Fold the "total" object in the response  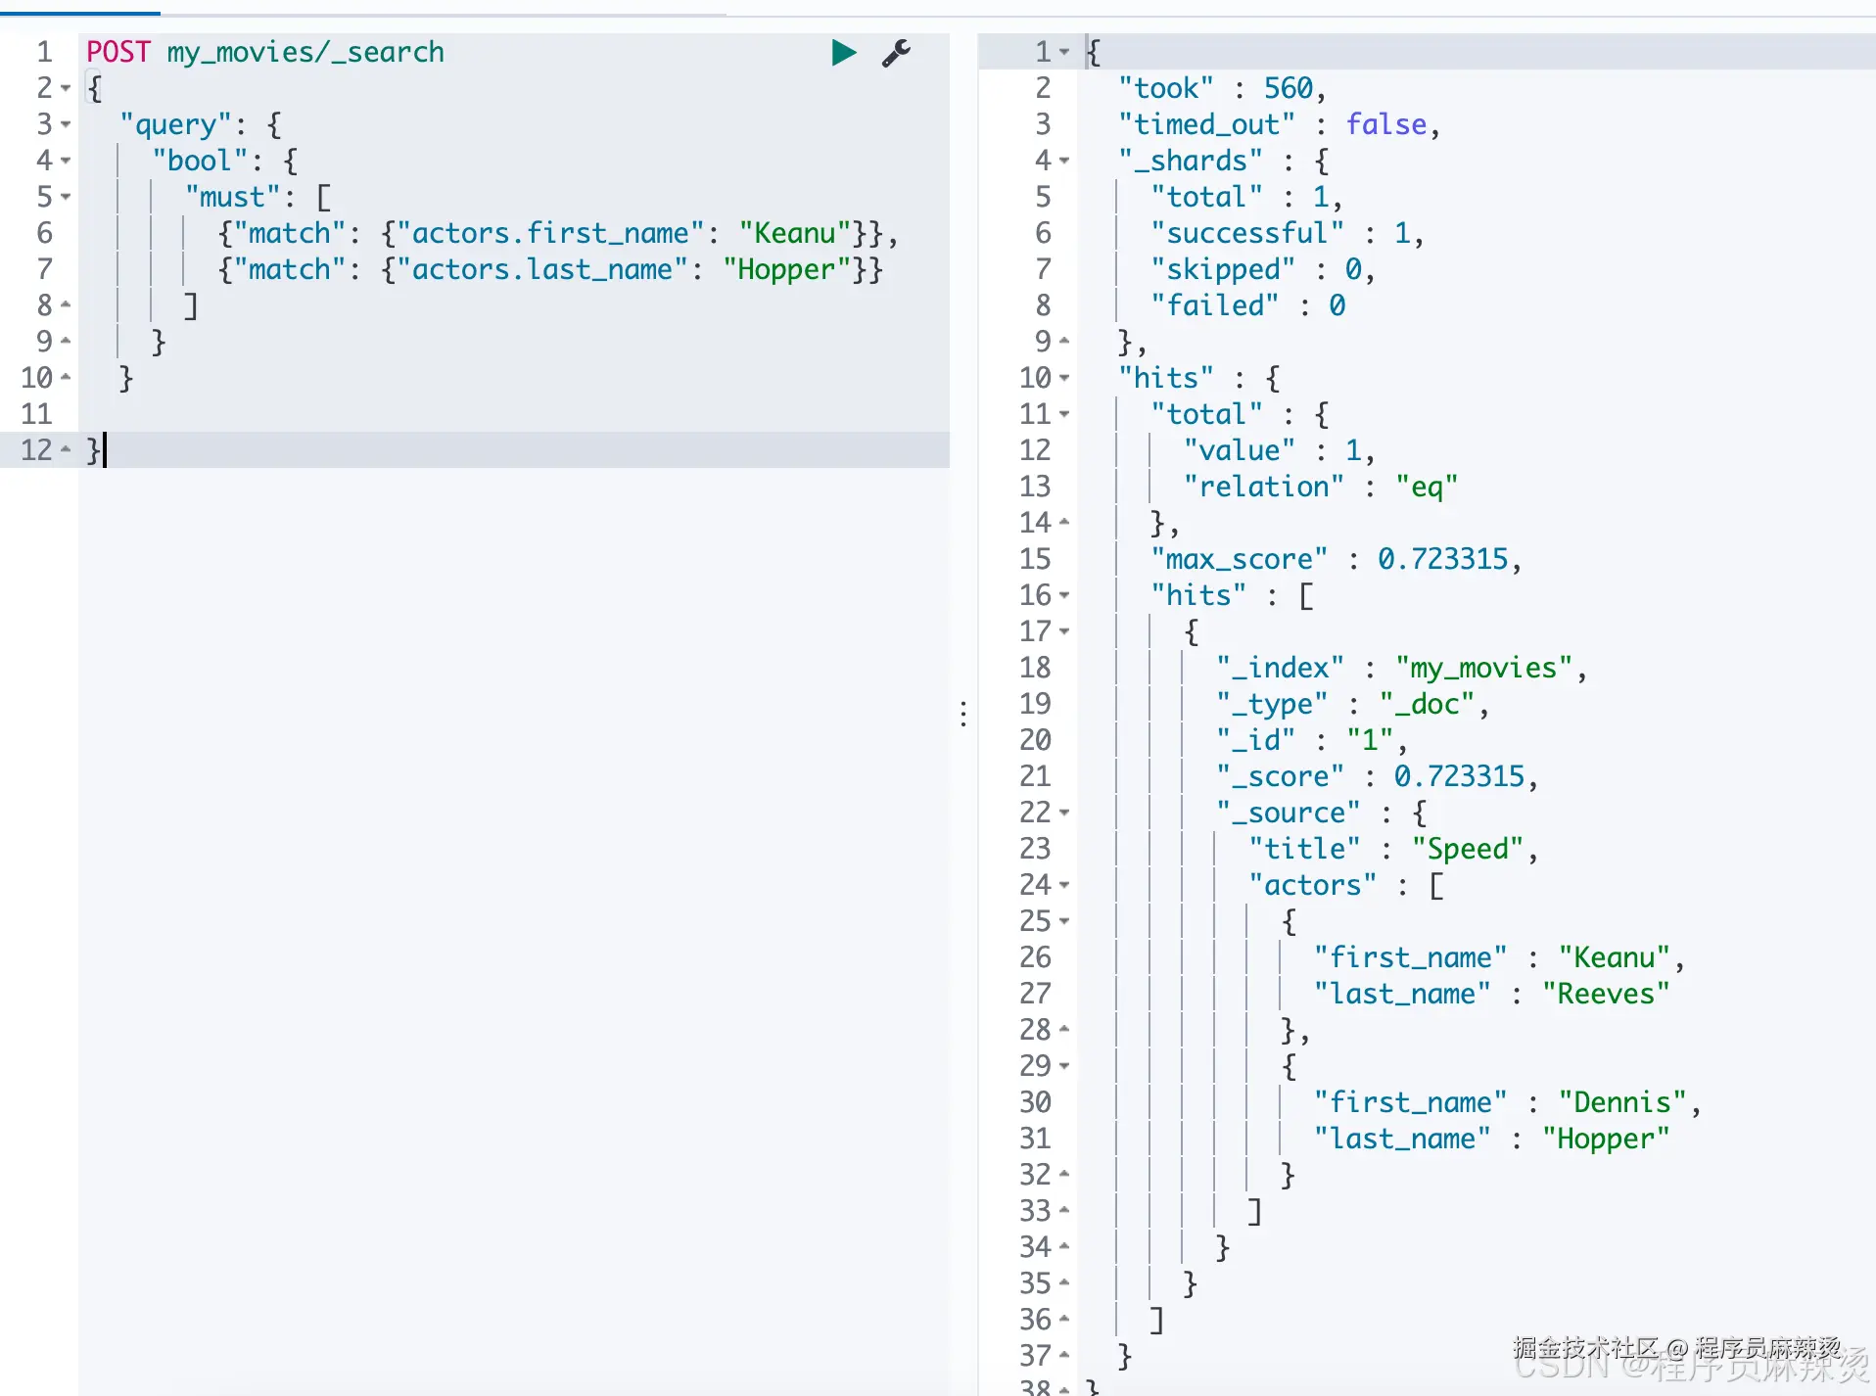(x=1064, y=414)
